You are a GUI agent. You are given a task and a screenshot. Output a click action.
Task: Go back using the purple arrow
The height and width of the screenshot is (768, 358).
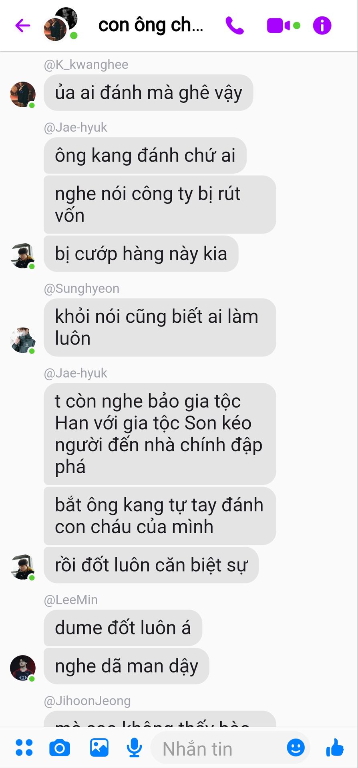pos(23,26)
